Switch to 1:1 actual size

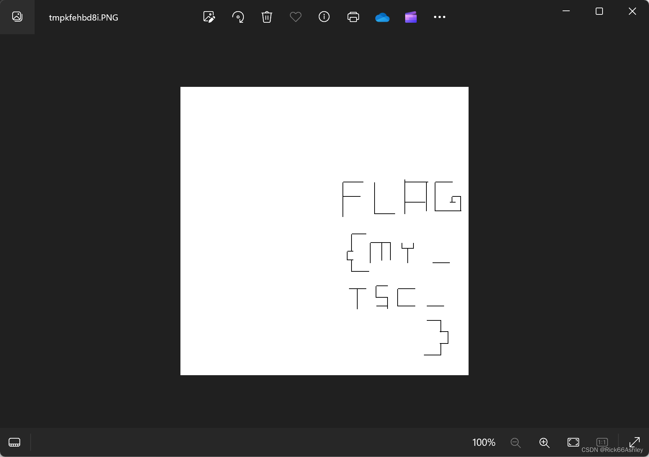[601, 443]
